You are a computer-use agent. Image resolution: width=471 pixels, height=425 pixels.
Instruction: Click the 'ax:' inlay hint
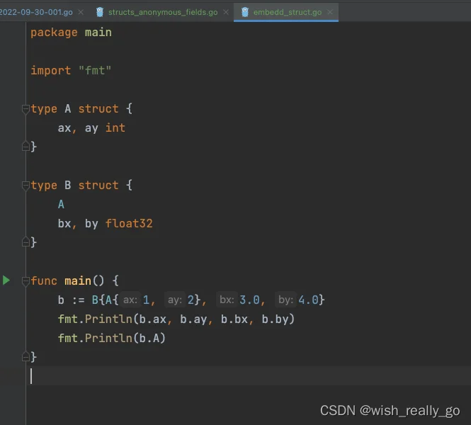tap(130, 300)
